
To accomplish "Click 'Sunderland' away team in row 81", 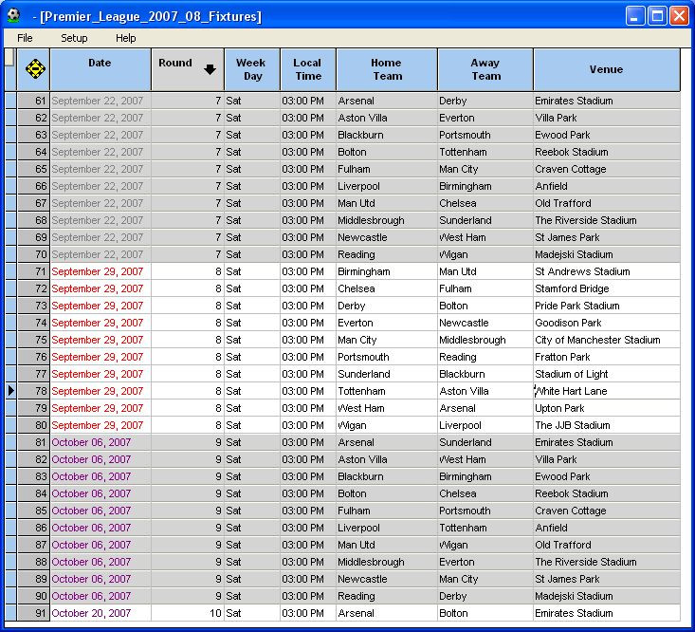I will tap(485, 442).
